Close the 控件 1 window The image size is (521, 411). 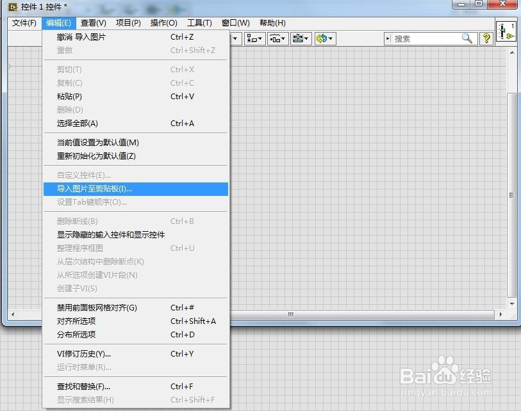[x=502, y=4]
